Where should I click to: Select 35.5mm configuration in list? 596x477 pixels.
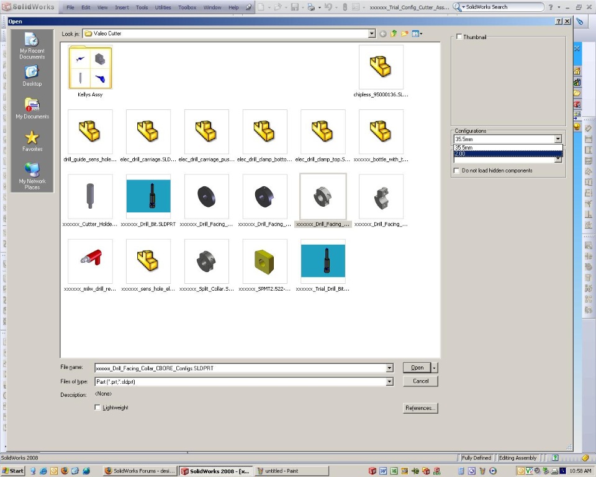(x=508, y=148)
